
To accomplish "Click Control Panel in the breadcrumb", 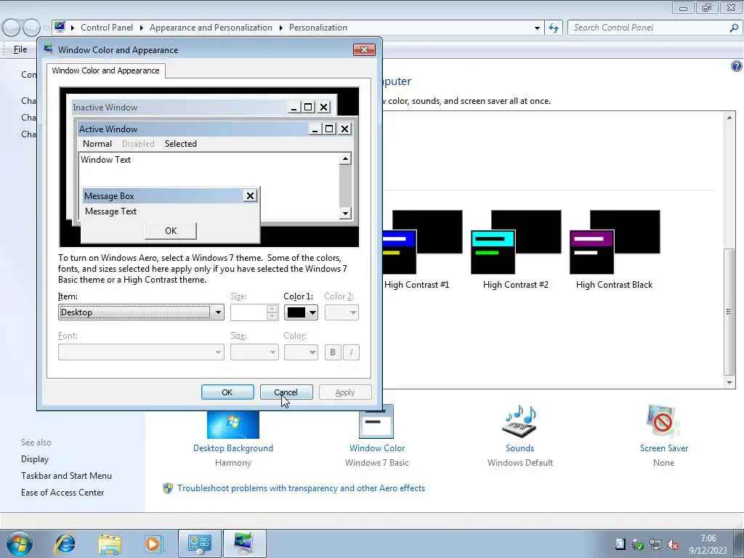I will click(107, 28).
